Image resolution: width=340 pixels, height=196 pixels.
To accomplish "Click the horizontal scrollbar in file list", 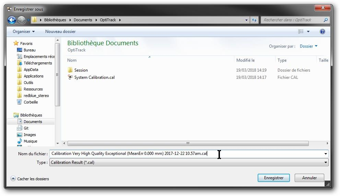I will tap(188, 144).
